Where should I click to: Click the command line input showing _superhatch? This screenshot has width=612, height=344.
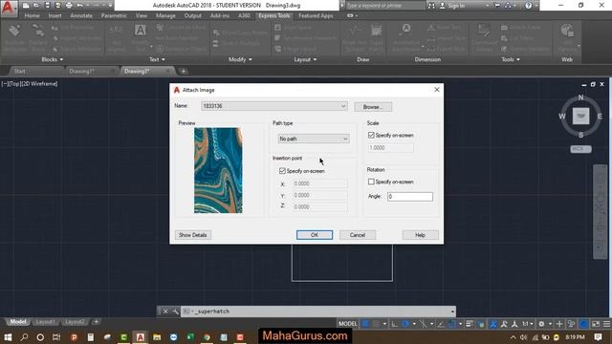(x=317, y=312)
